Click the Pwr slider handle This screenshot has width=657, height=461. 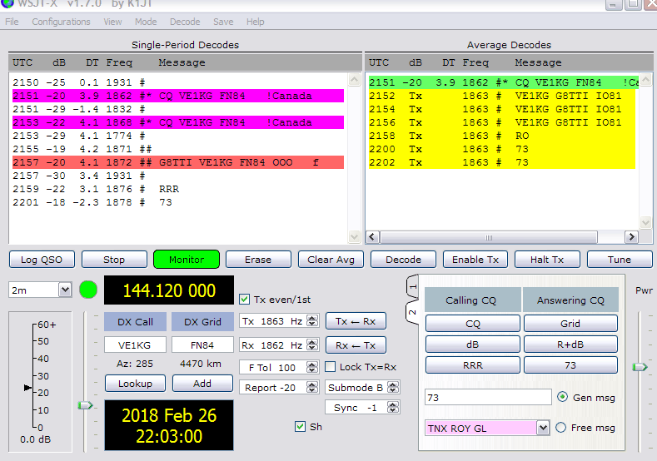(640, 367)
